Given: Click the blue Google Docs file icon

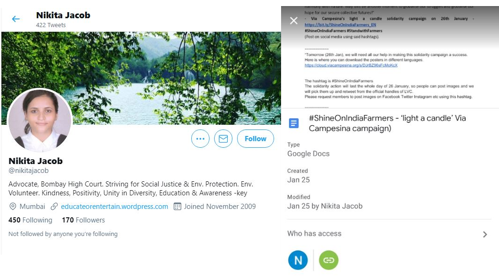Looking at the screenshot, I should [294, 123].
